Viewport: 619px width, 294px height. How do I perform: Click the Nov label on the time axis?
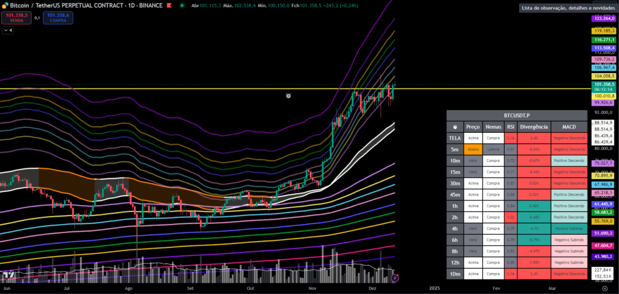(x=313, y=289)
